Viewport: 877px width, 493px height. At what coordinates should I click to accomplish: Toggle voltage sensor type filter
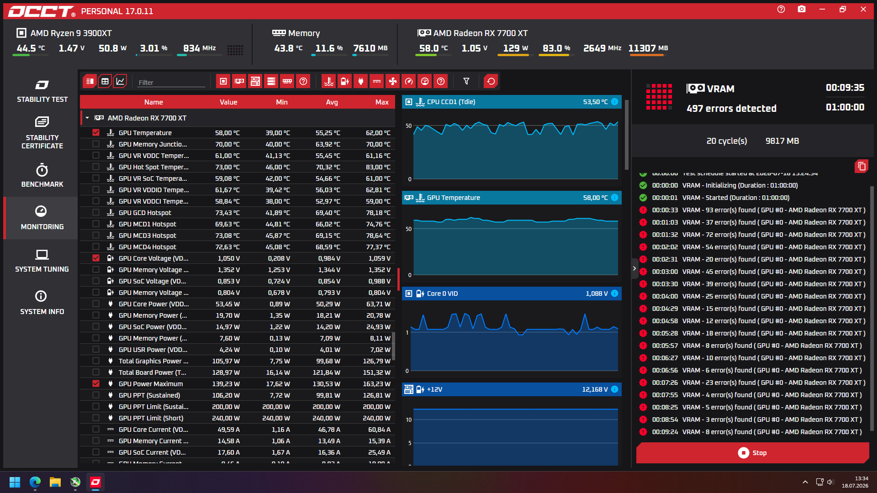(345, 81)
